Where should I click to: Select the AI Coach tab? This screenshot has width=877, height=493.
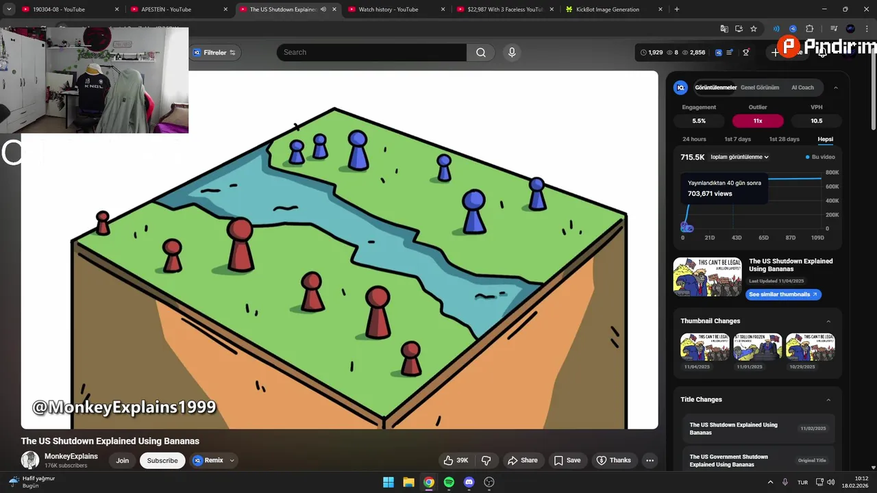[x=802, y=88]
